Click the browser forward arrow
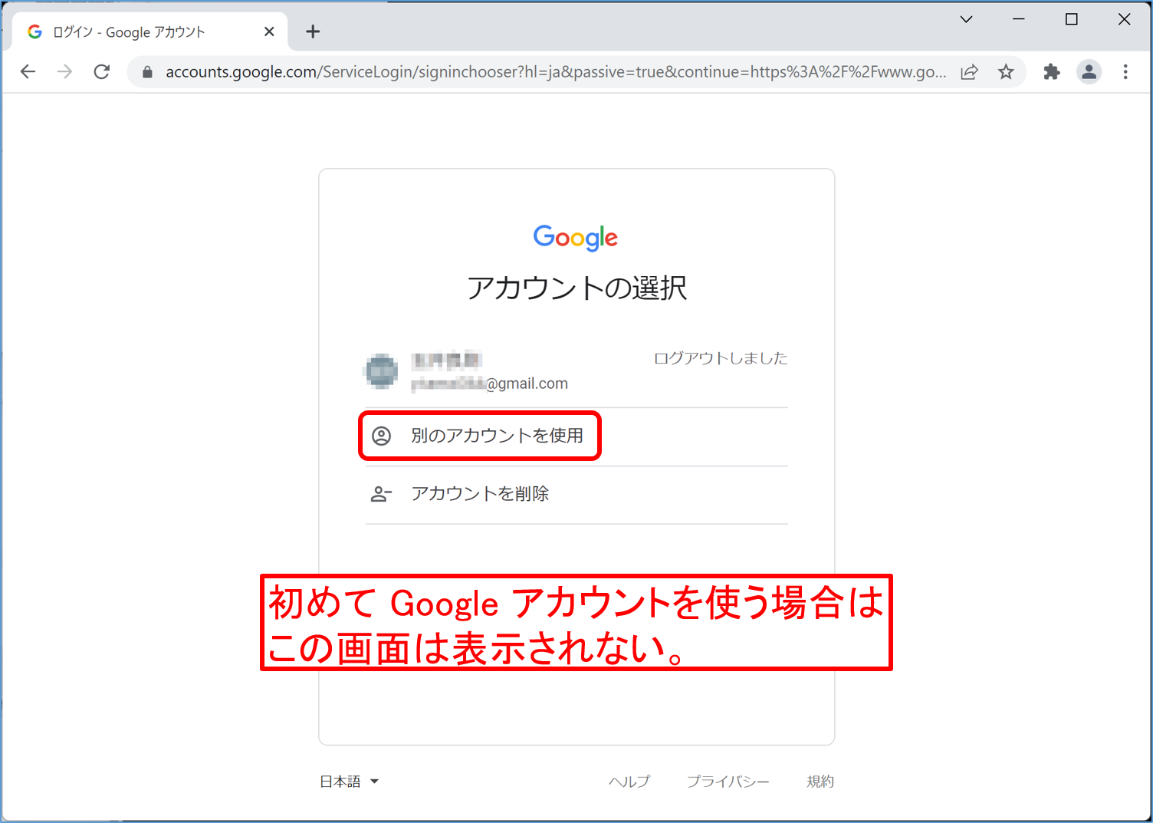Image resolution: width=1153 pixels, height=823 pixels. pos(65,72)
